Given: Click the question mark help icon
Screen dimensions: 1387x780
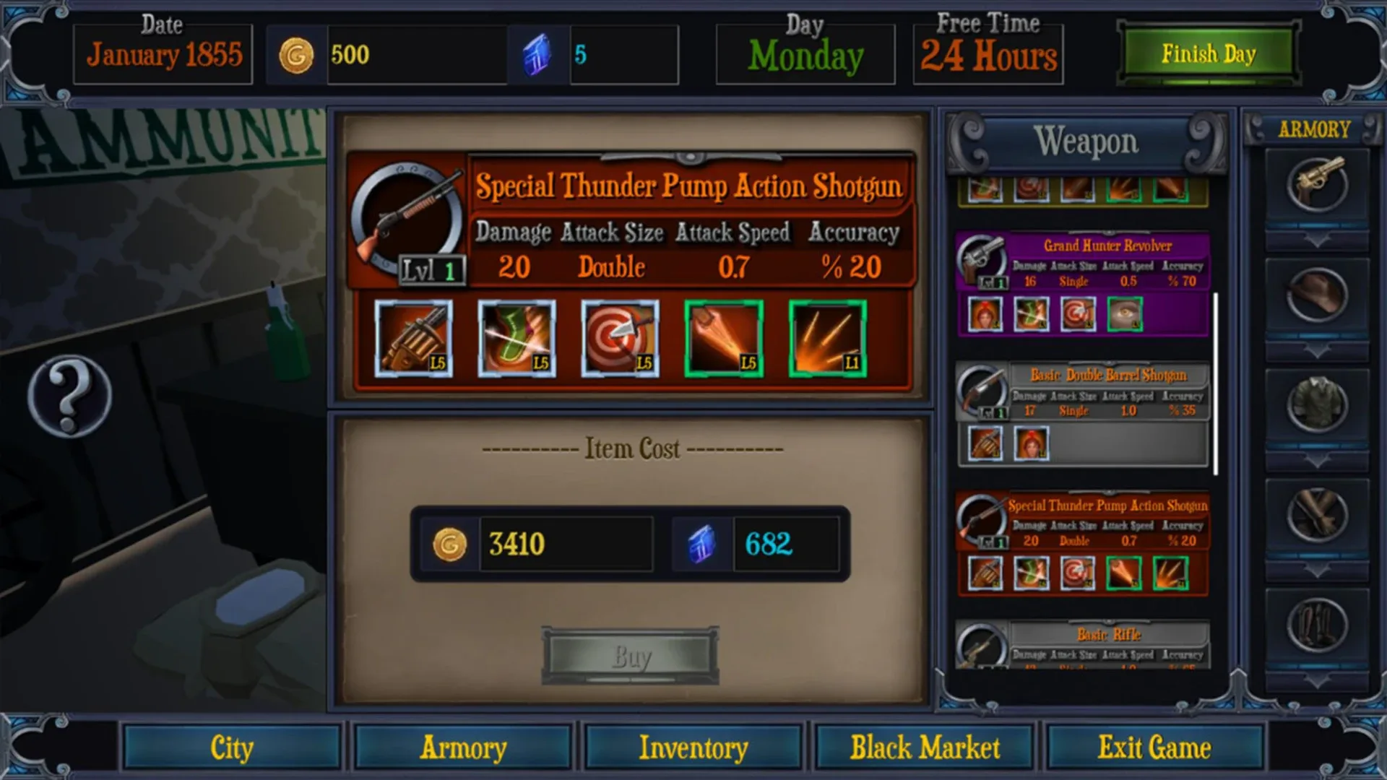Looking at the screenshot, I should pos(69,395).
